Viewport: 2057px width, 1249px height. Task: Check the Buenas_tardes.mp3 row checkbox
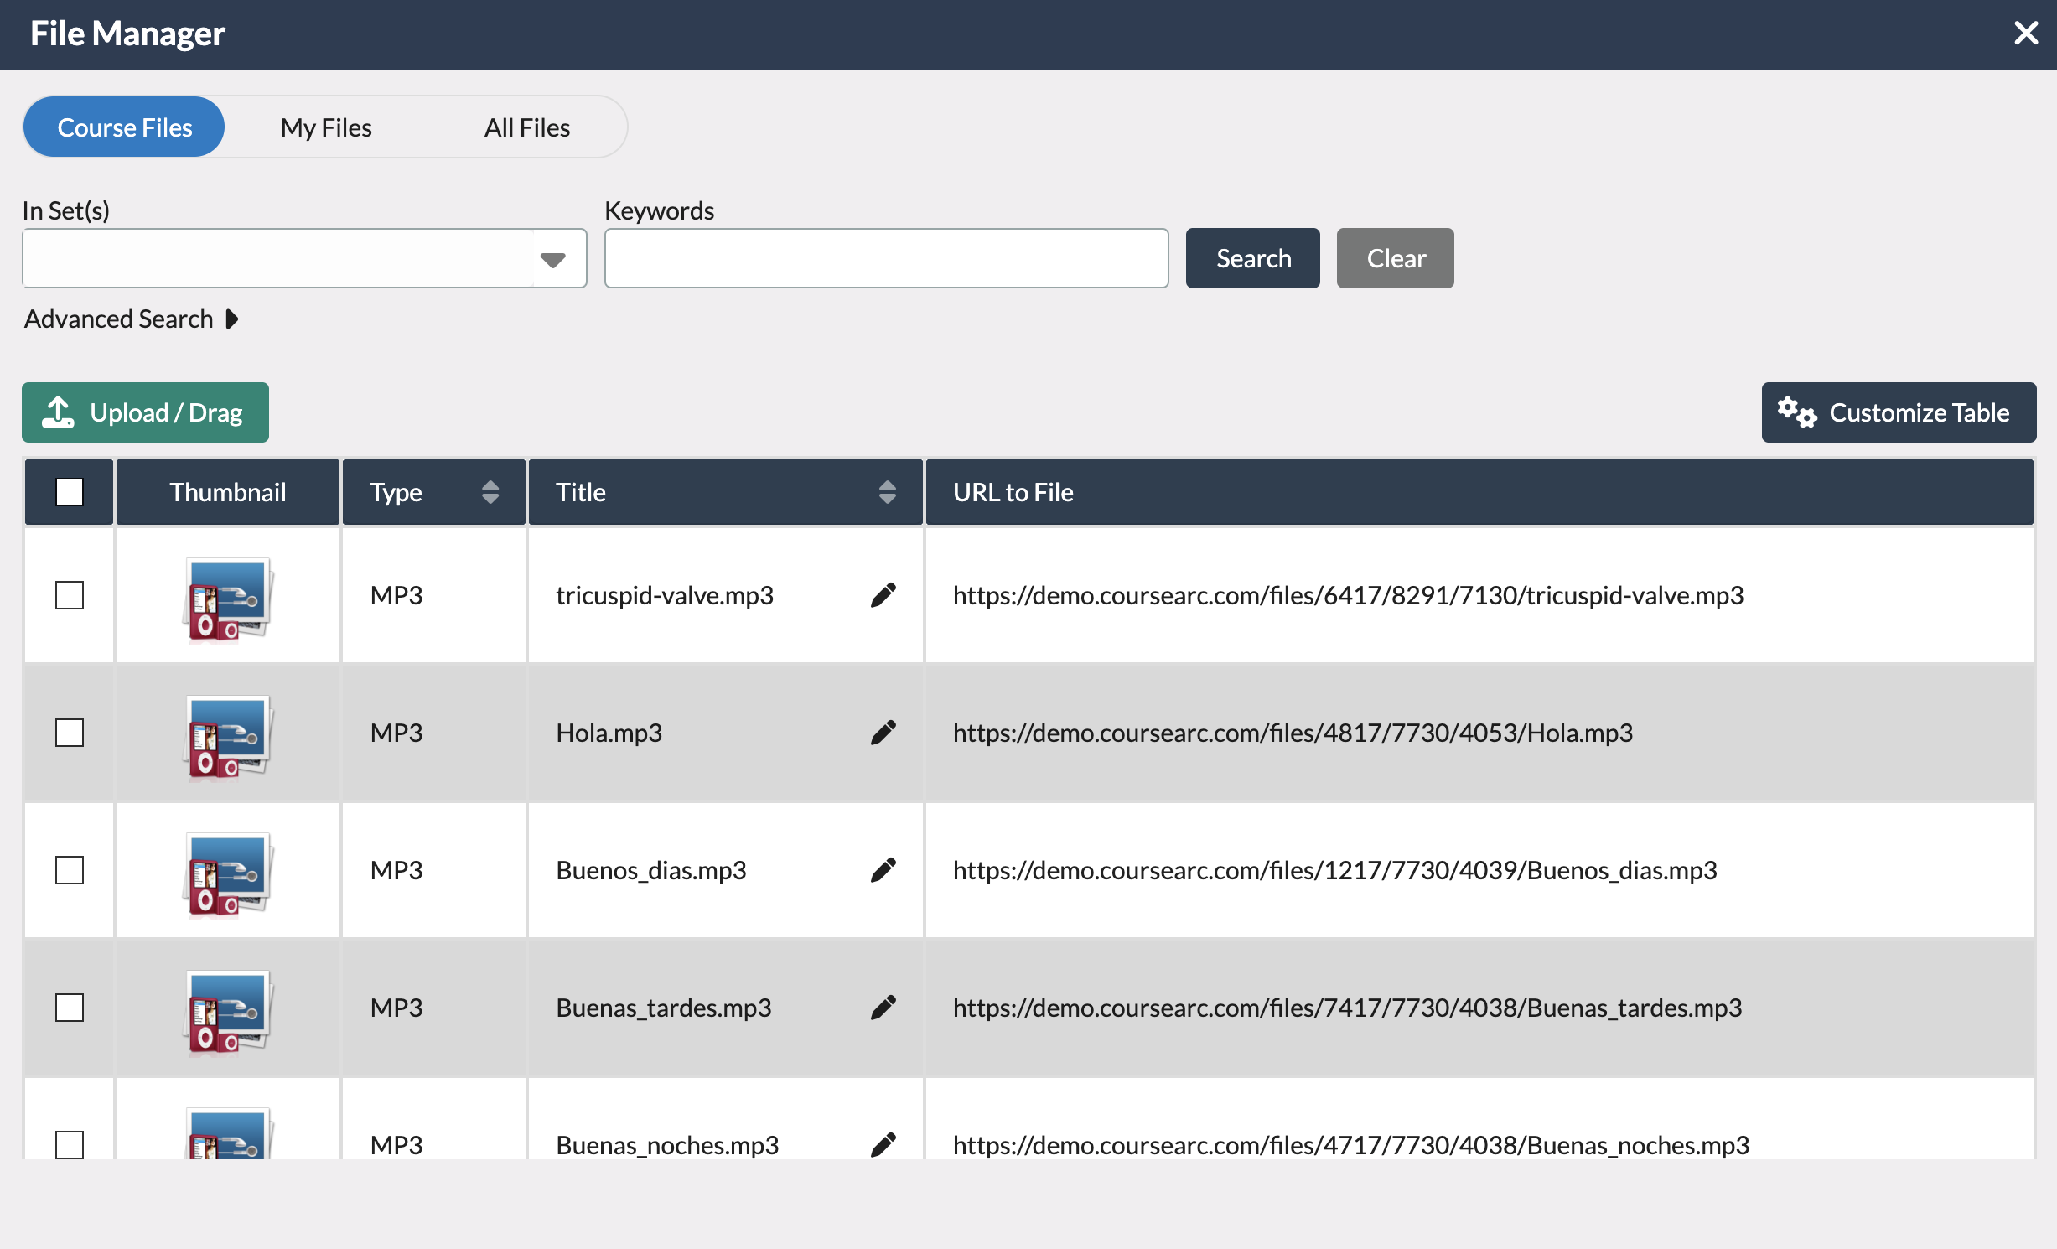coord(70,1008)
